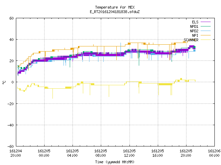Select the file name E_RT20161204181838.sfduZ
221x165 pixels.
point(115,12)
